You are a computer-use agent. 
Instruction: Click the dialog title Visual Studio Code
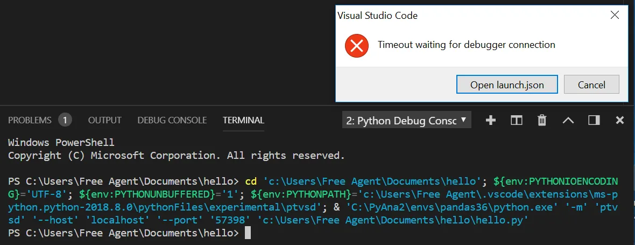click(377, 15)
